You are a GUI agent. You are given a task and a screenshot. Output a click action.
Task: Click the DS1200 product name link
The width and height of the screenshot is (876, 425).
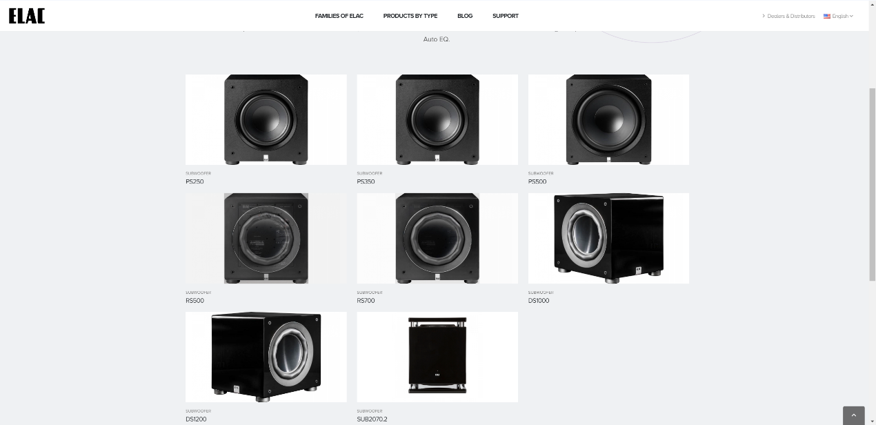pyautogui.click(x=196, y=419)
